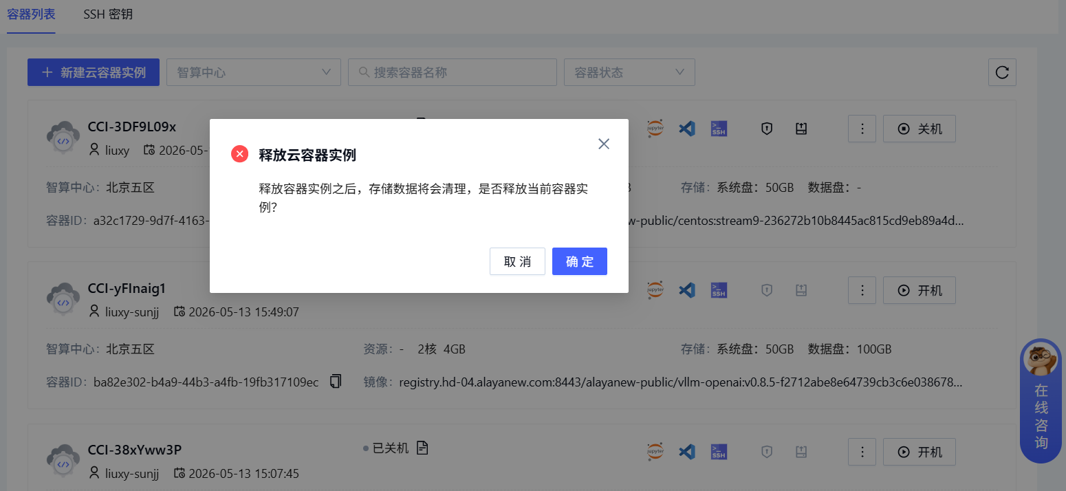This screenshot has height=491, width=1066.
Task: Open the 智算中心 dropdown
Action: [254, 72]
